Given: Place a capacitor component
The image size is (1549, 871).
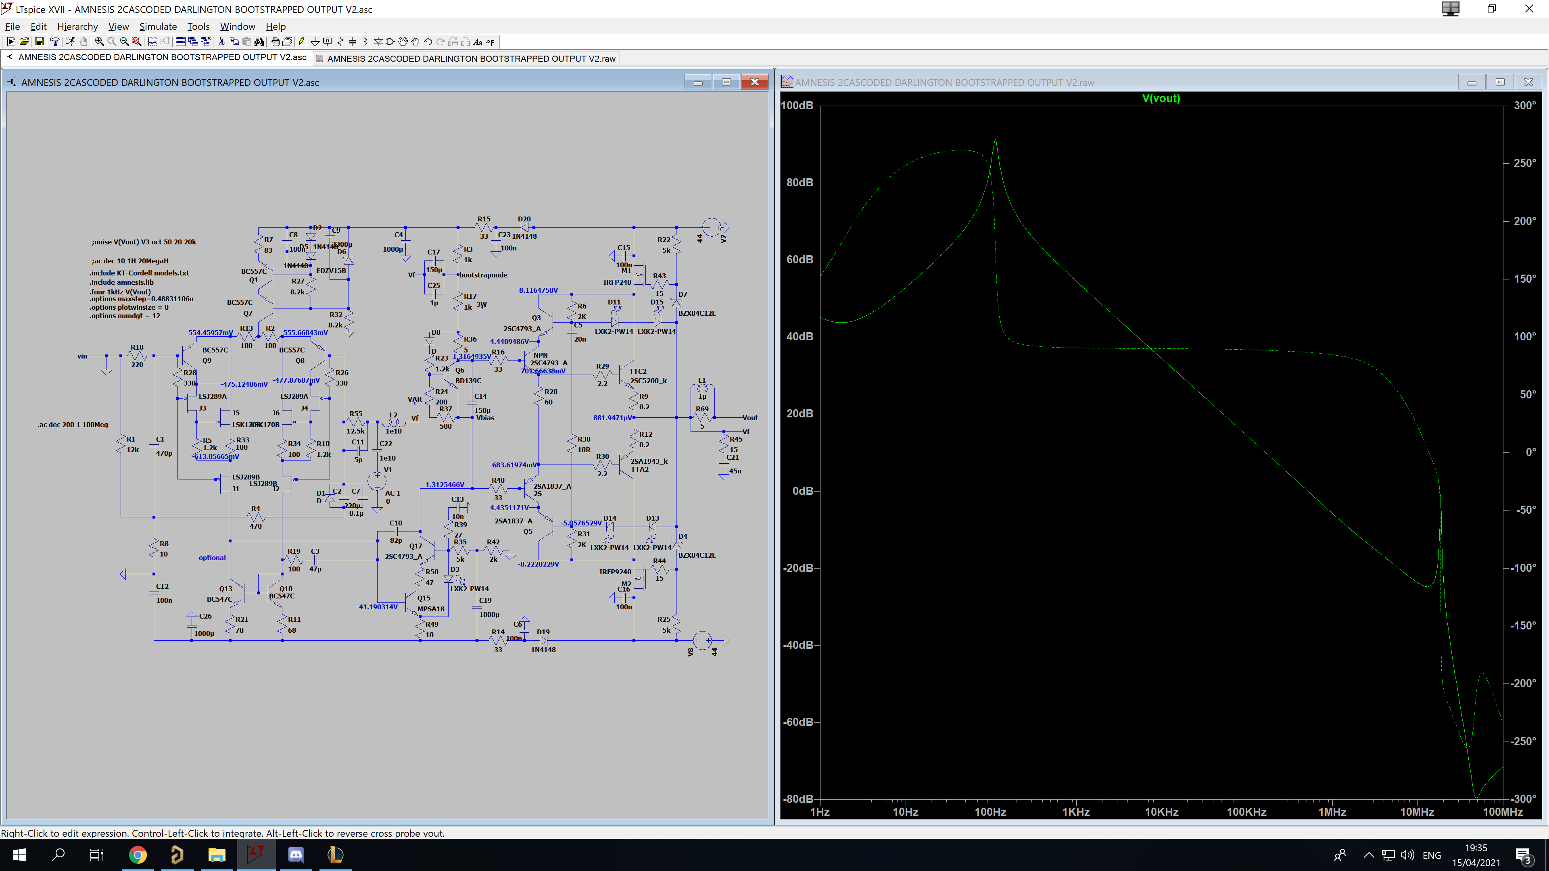Looking at the screenshot, I should point(353,42).
